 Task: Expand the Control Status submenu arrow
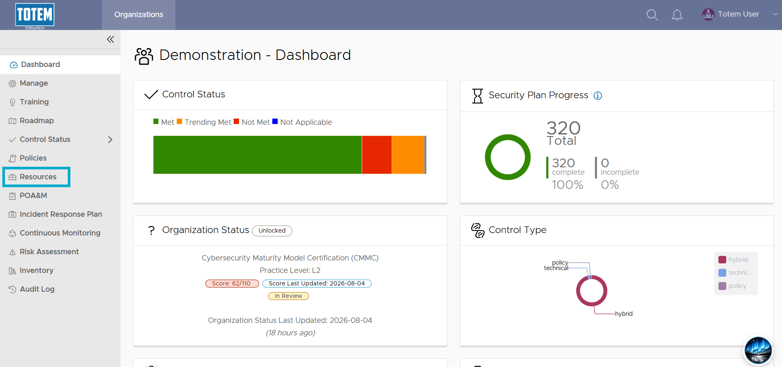coord(110,139)
